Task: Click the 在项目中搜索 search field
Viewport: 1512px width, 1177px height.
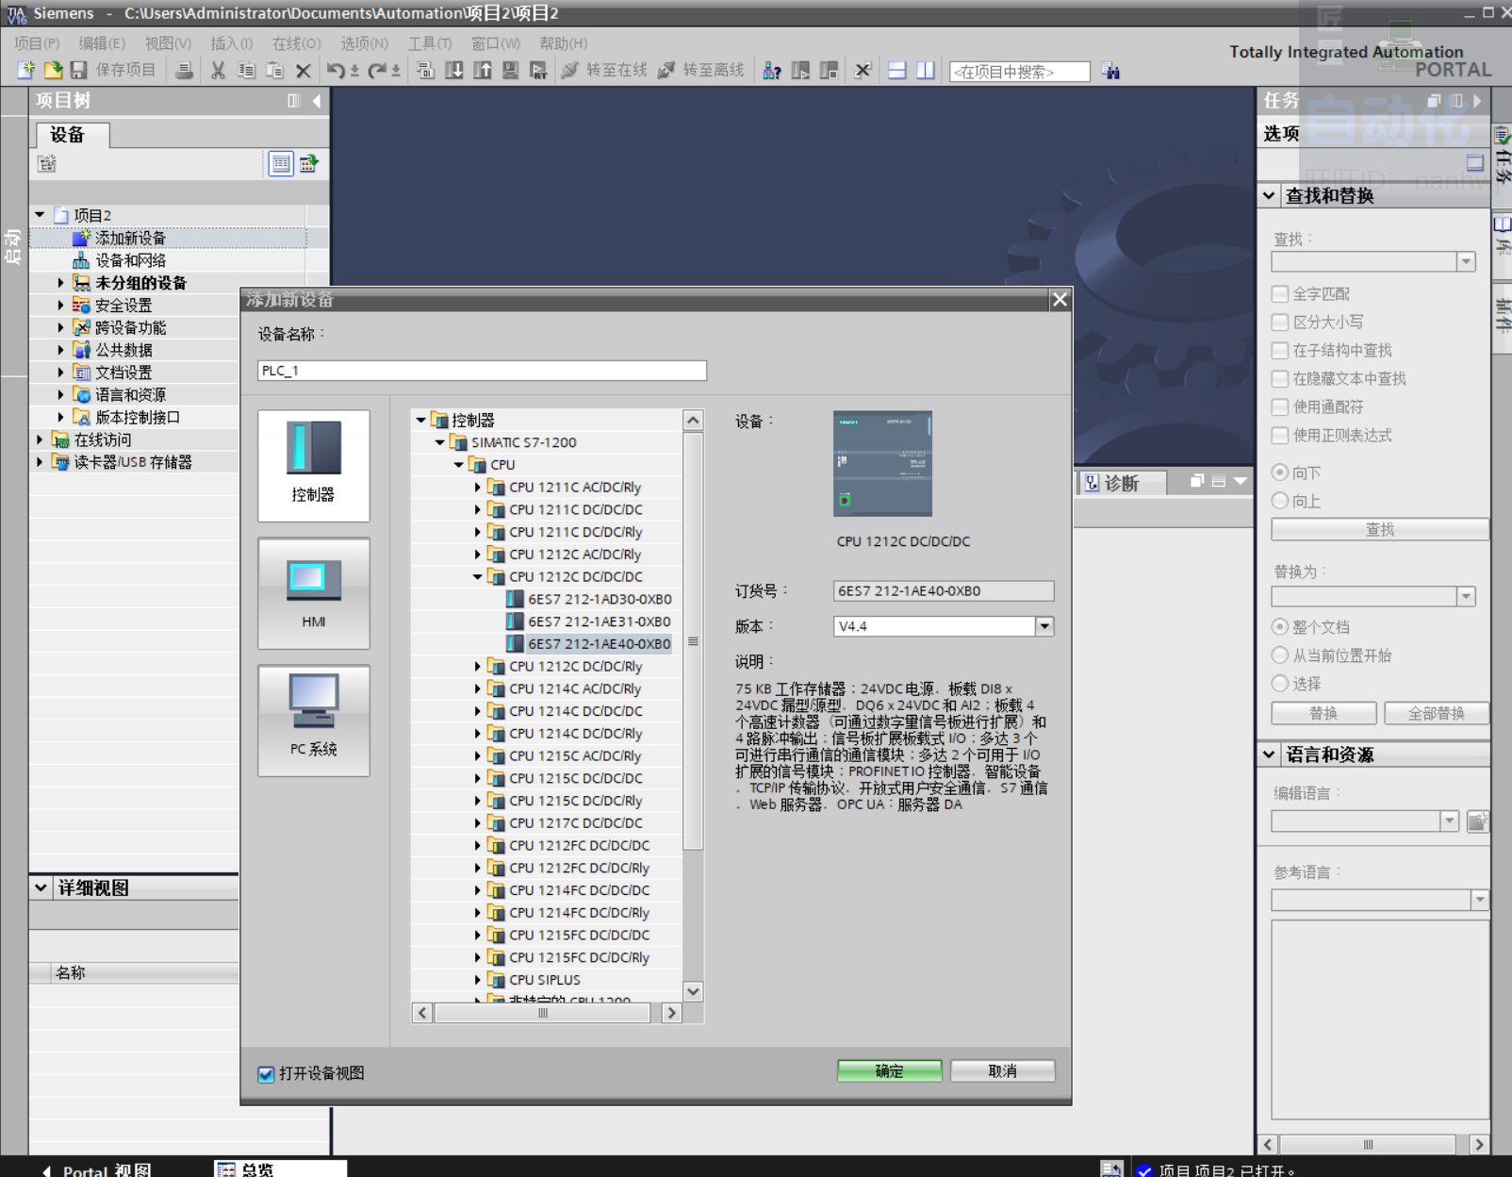Action: click(x=1020, y=72)
